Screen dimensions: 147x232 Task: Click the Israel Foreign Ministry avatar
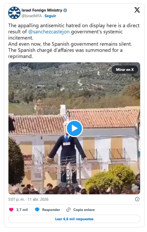(14, 13)
